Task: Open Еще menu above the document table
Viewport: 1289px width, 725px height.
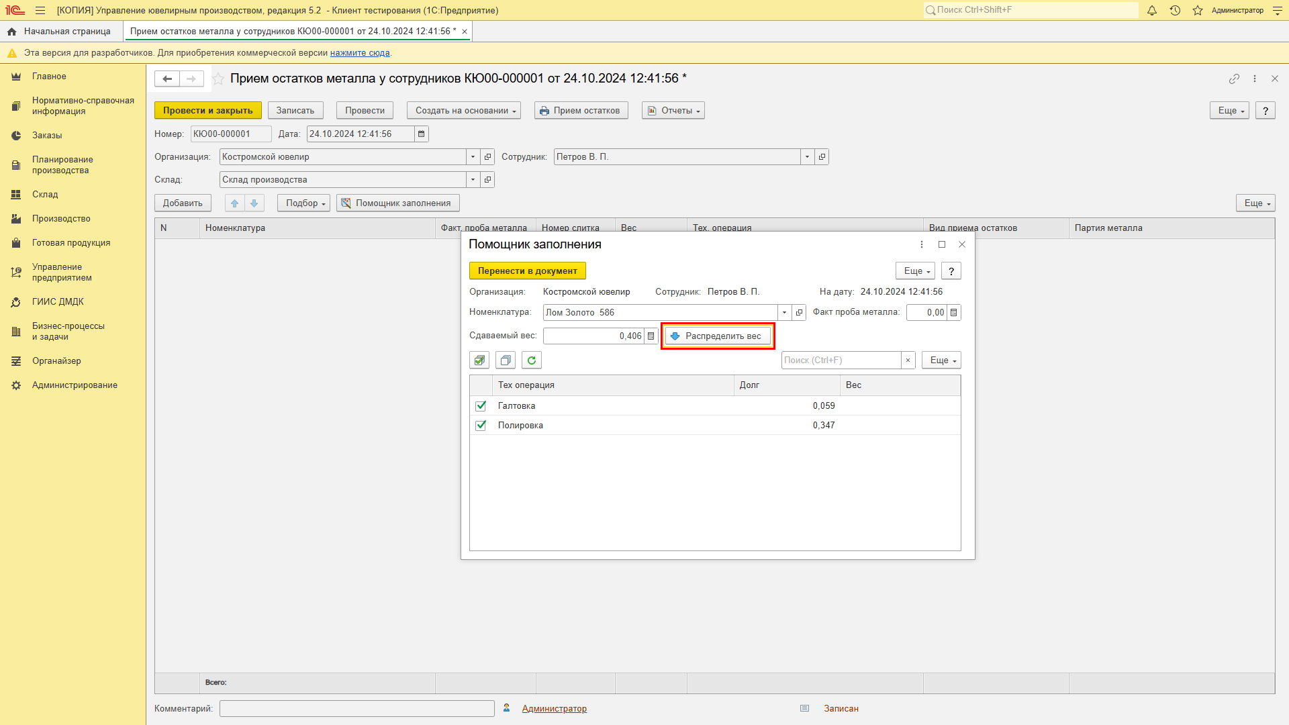Action: tap(1255, 203)
